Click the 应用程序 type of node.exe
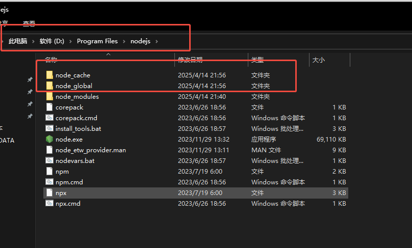412x248 pixels. tap(264, 140)
